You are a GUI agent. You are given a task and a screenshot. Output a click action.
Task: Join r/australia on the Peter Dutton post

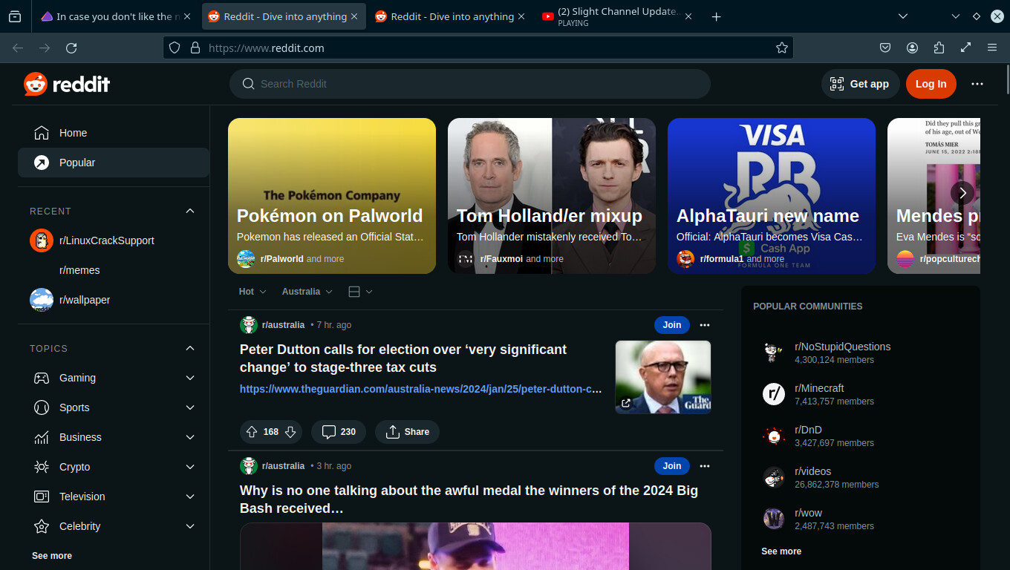672,325
